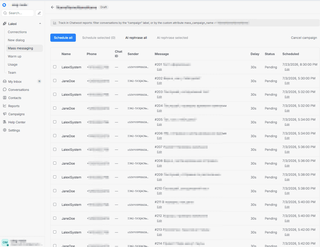Viewport: 320px width, 247px height.
Task: Click the Reports chart icon
Action: (5, 106)
